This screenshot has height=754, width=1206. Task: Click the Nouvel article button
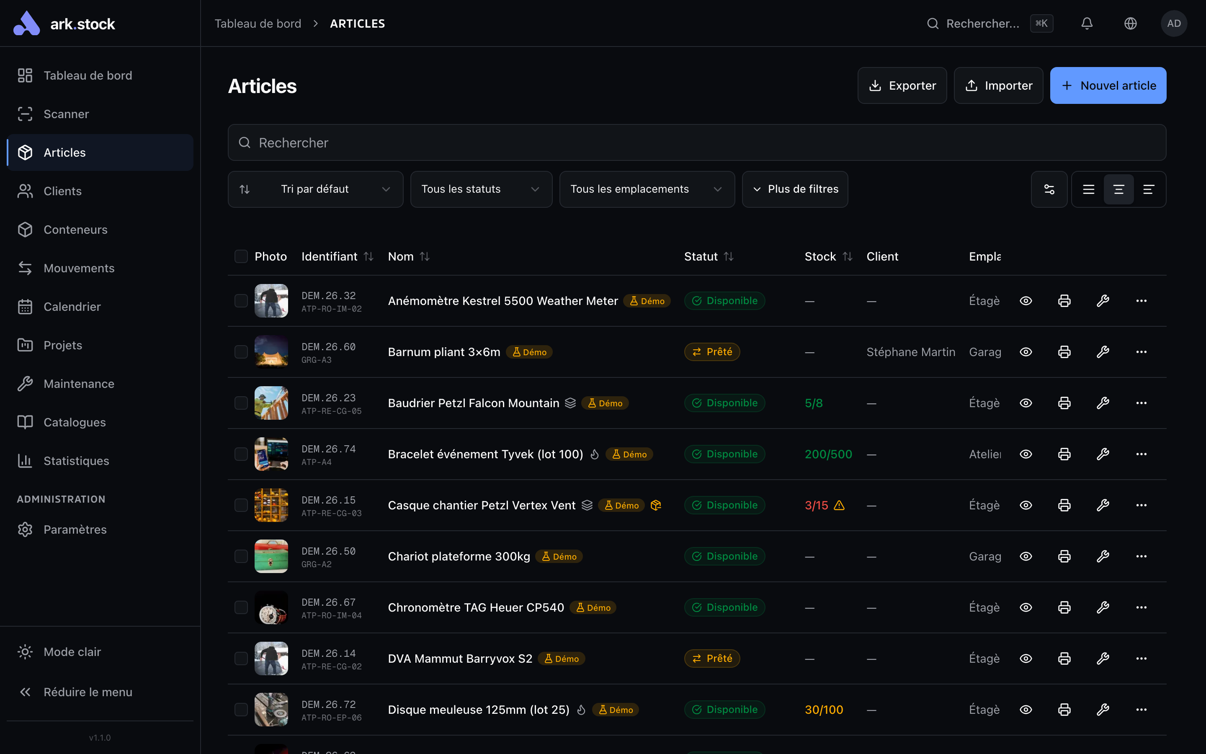[x=1108, y=85]
